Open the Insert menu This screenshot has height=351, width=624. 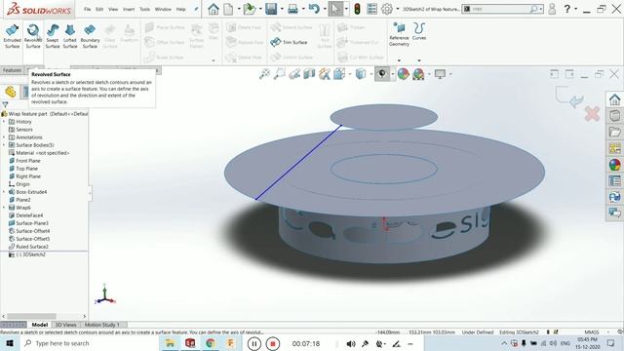pos(129,9)
